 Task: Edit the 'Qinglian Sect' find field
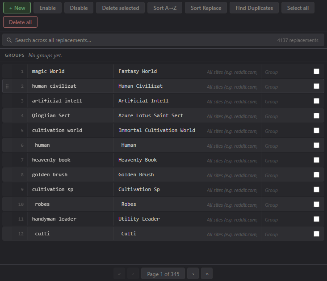coord(71,116)
